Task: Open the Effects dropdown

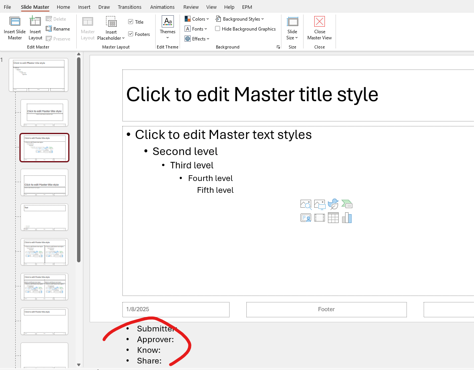Action: (197, 39)
